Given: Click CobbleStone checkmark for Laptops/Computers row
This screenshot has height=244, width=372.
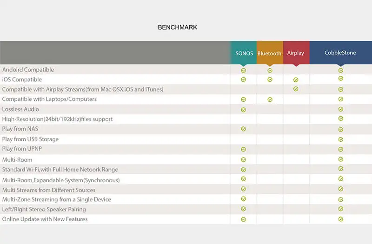Looking at the screenshot, I should 341,99.
